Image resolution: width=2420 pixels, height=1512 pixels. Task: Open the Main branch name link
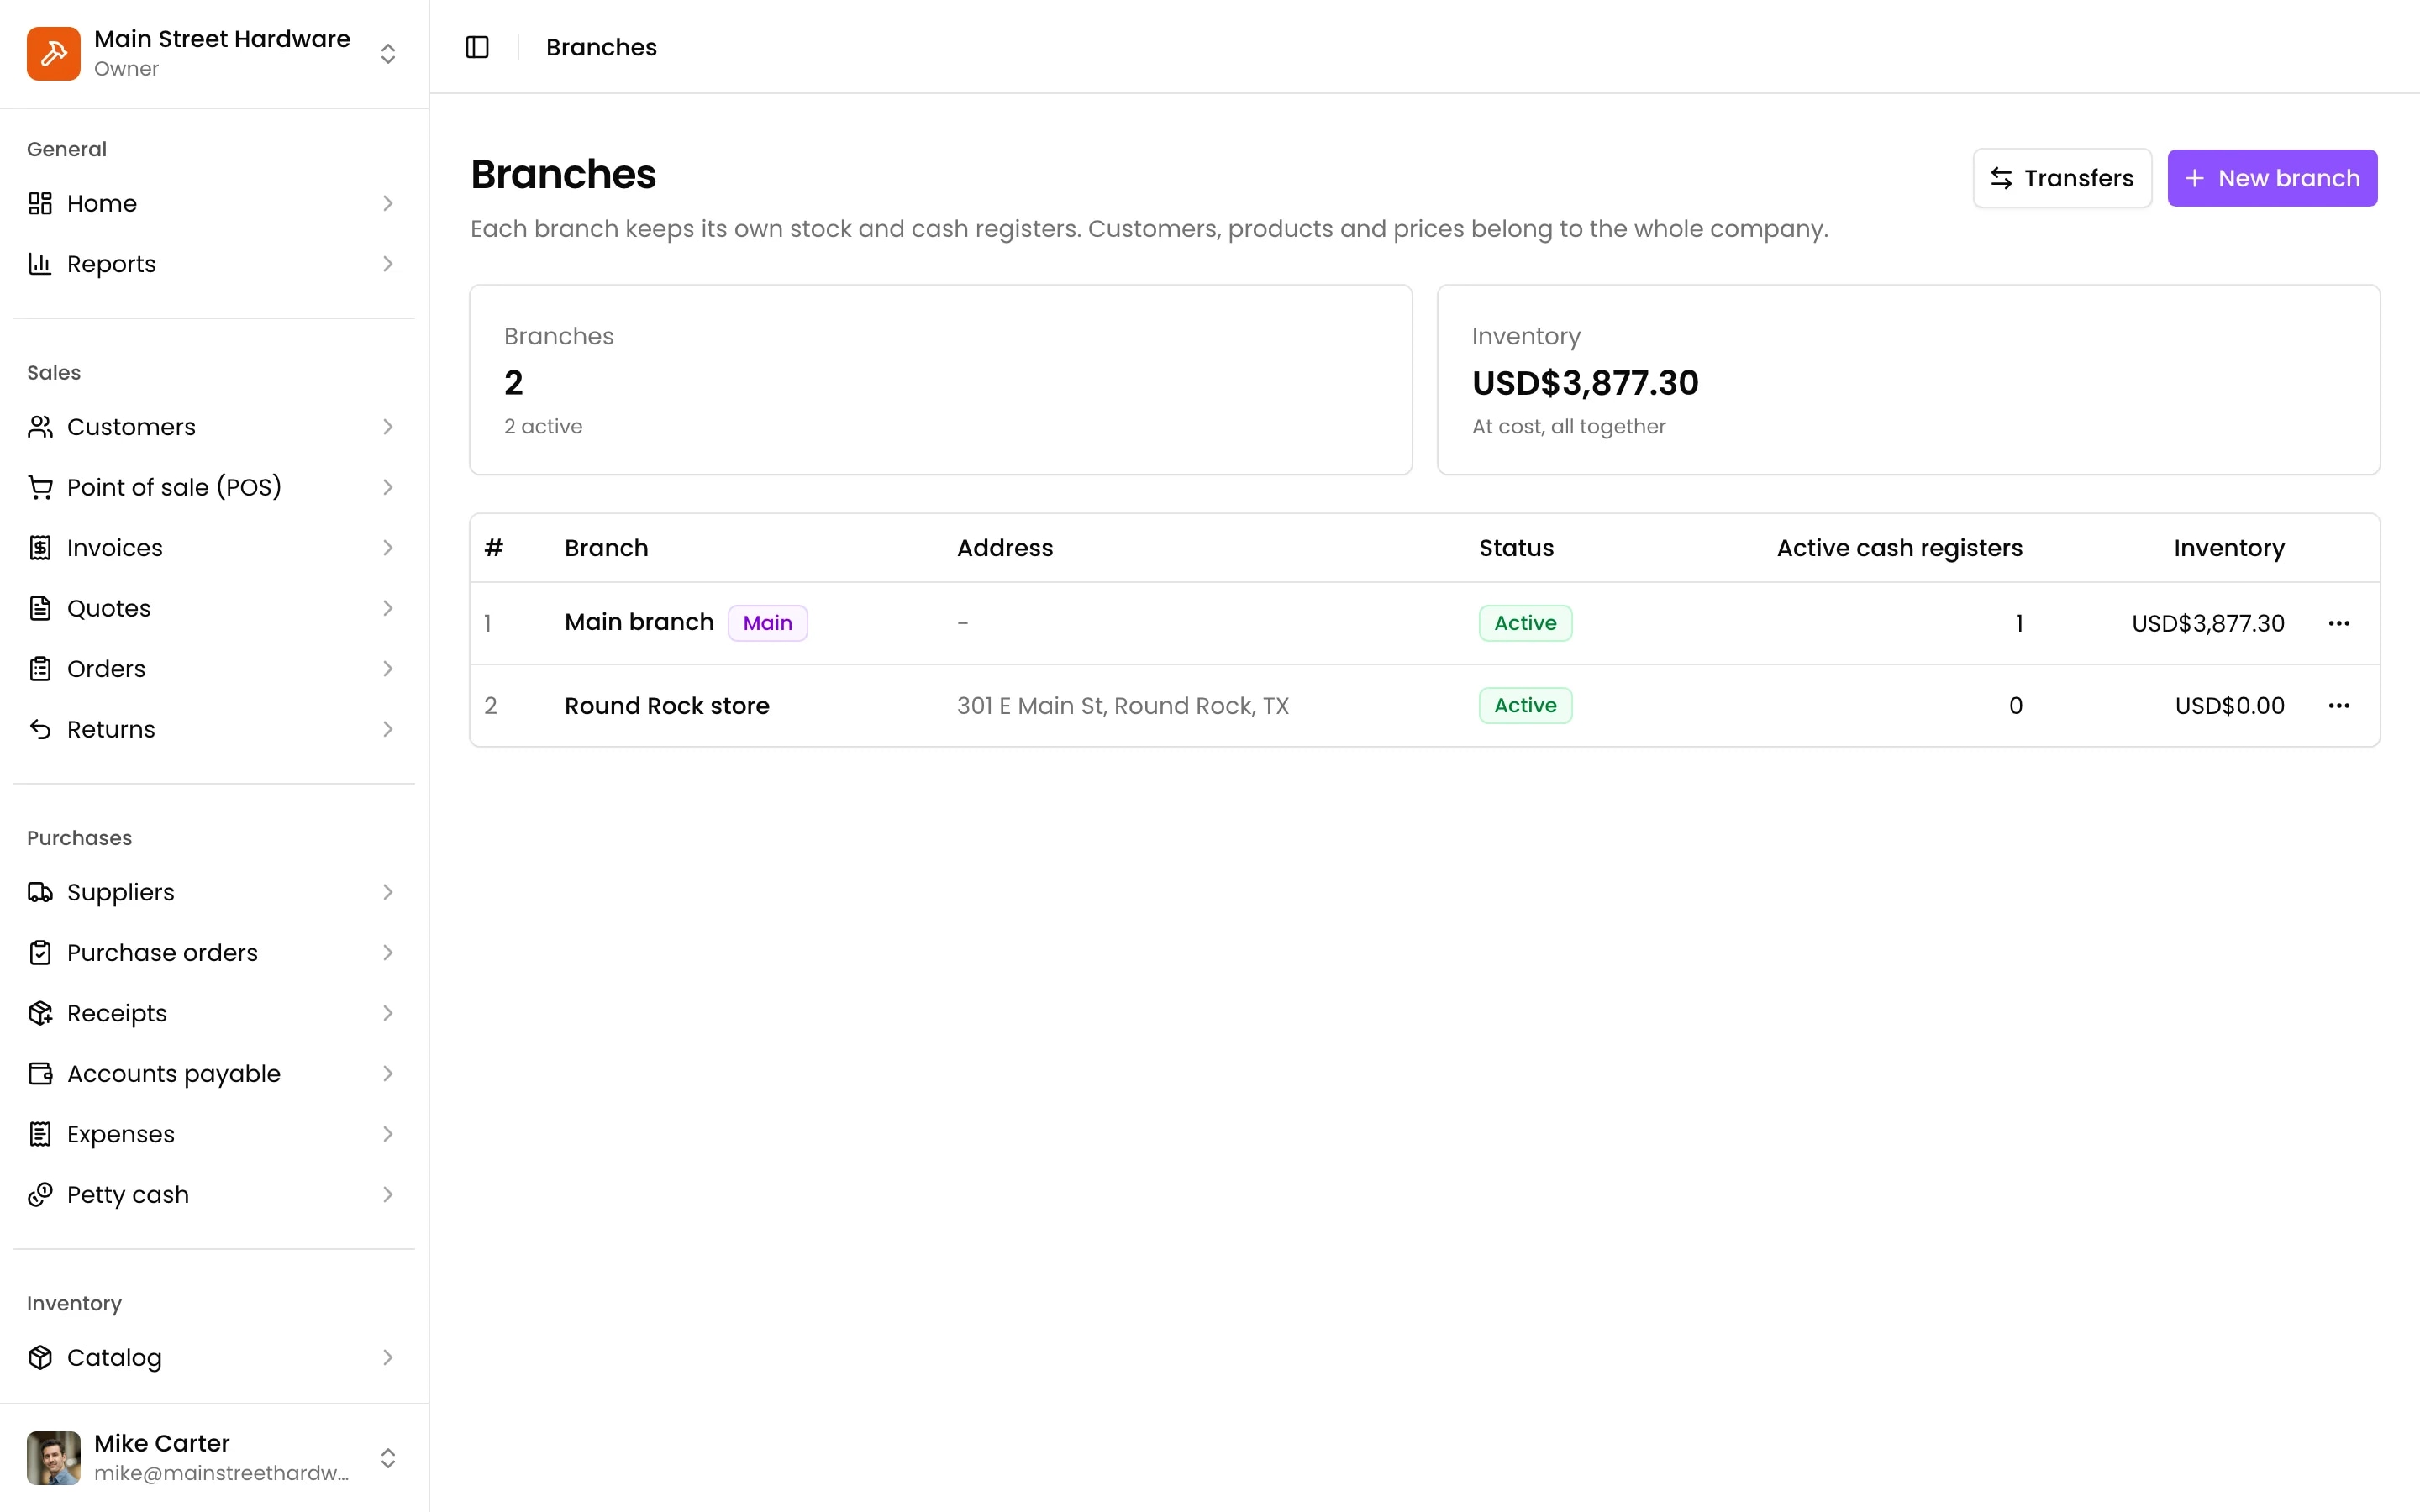[639, 622]
